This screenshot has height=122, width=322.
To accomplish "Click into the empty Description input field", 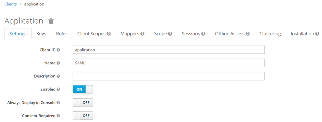I will click(x=169, y=76).
